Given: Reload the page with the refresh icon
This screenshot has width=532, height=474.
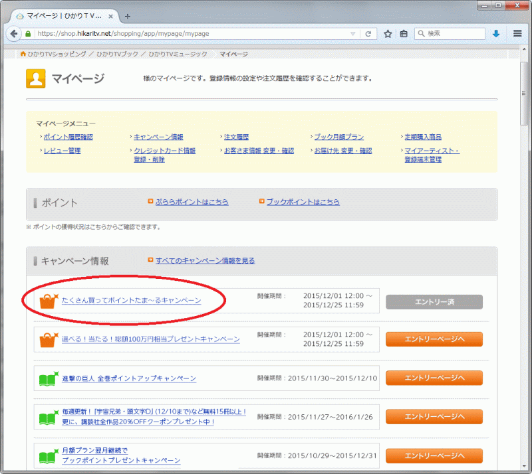Looking at the screenshot, I should coord(368,34).
